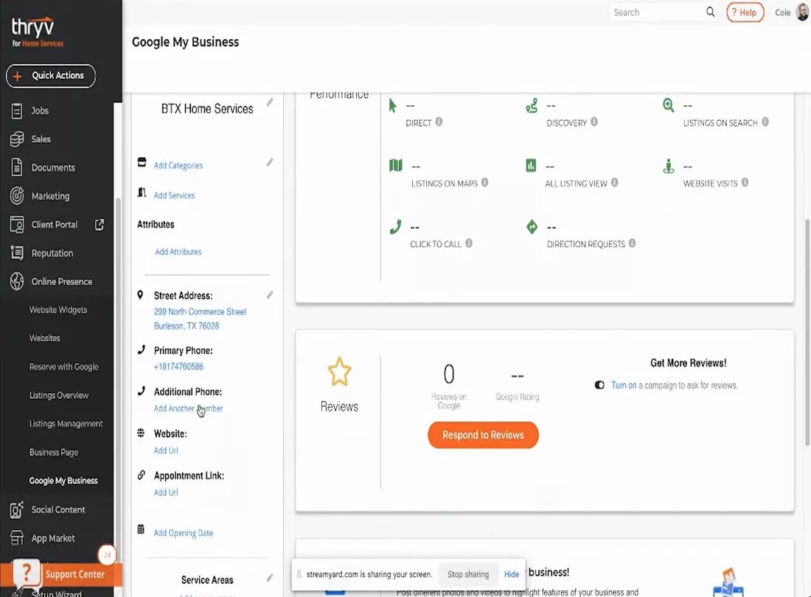Click the Help button

click(x=745, y=13)
